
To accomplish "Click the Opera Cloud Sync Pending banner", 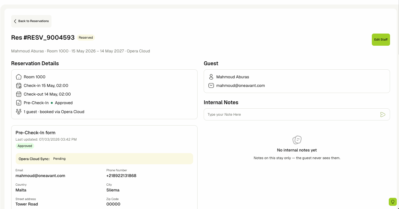I will point(104,159).
